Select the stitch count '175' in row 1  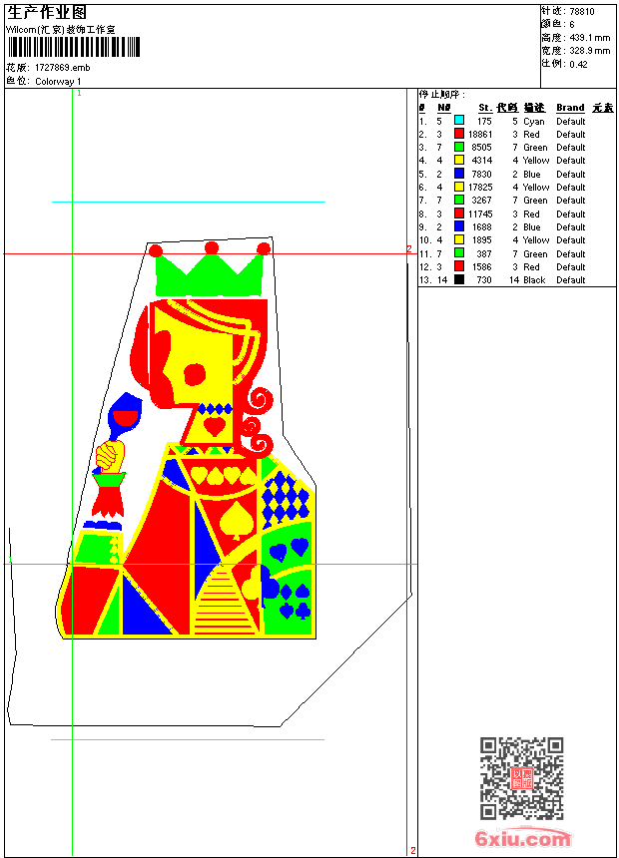[484, 122]
